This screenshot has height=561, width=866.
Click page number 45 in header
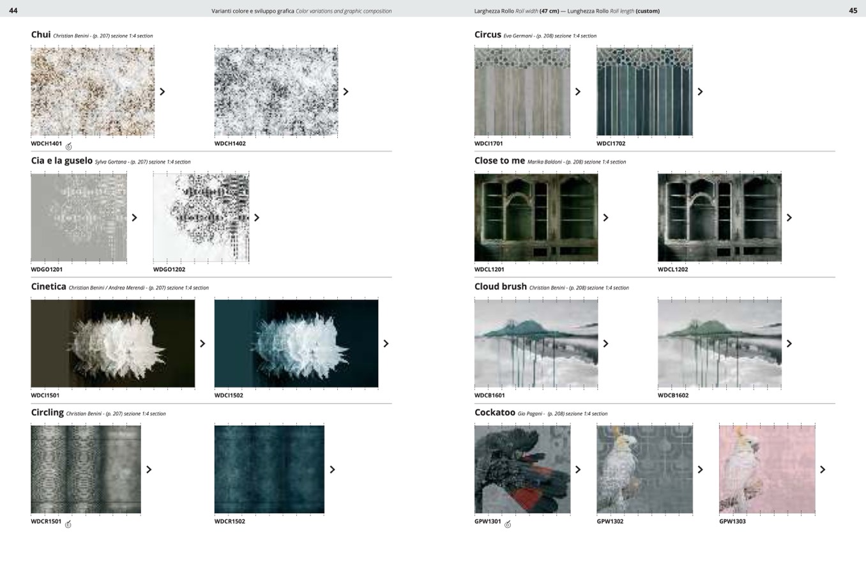point(853,10)
